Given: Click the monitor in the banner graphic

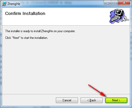Looking at the screenshot, I should [x=119, y=12].
